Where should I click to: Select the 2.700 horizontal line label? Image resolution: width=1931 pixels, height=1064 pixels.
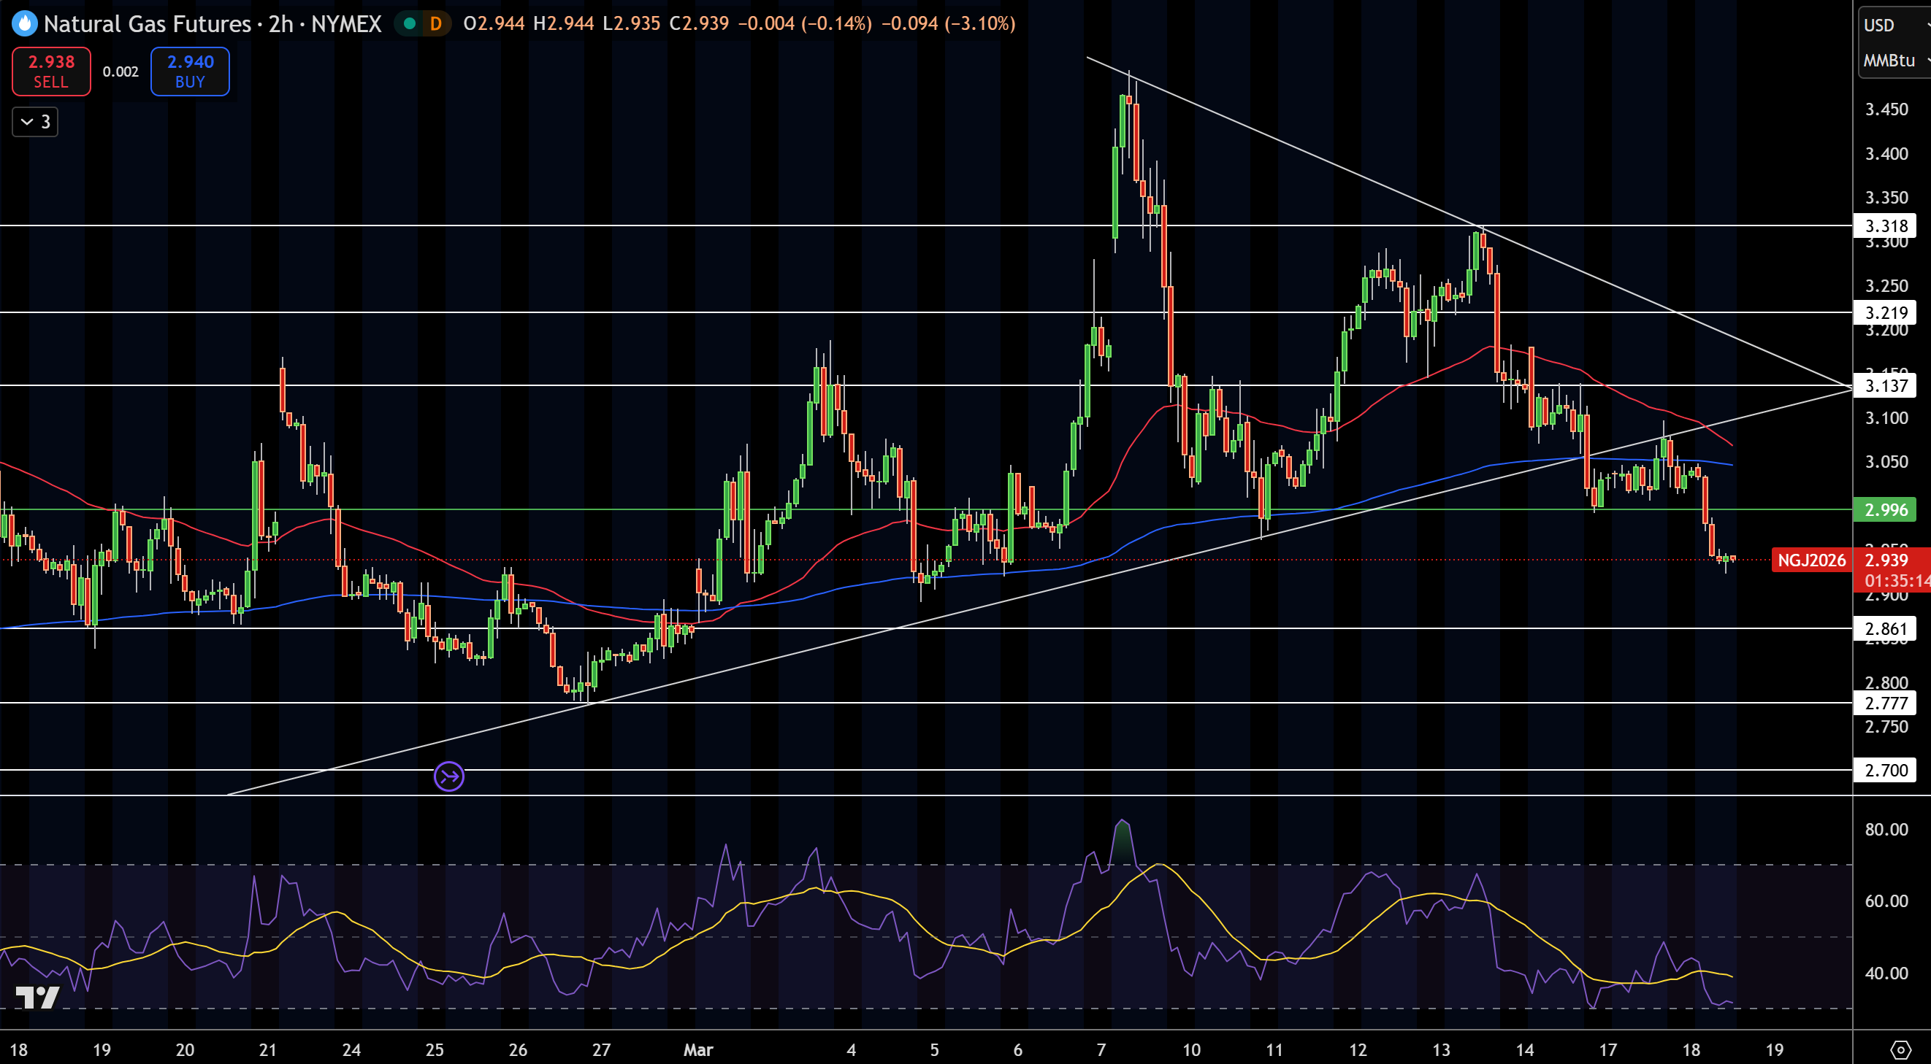(1885, 770)
